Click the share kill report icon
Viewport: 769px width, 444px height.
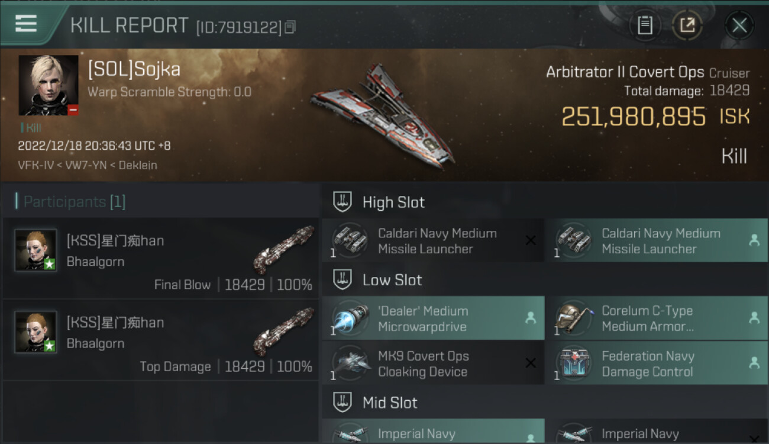[x=687, y=25]
